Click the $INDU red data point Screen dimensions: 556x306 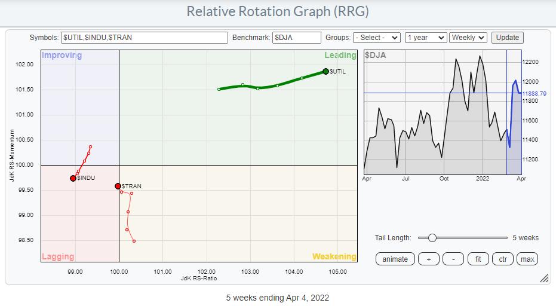click(73, 178)
